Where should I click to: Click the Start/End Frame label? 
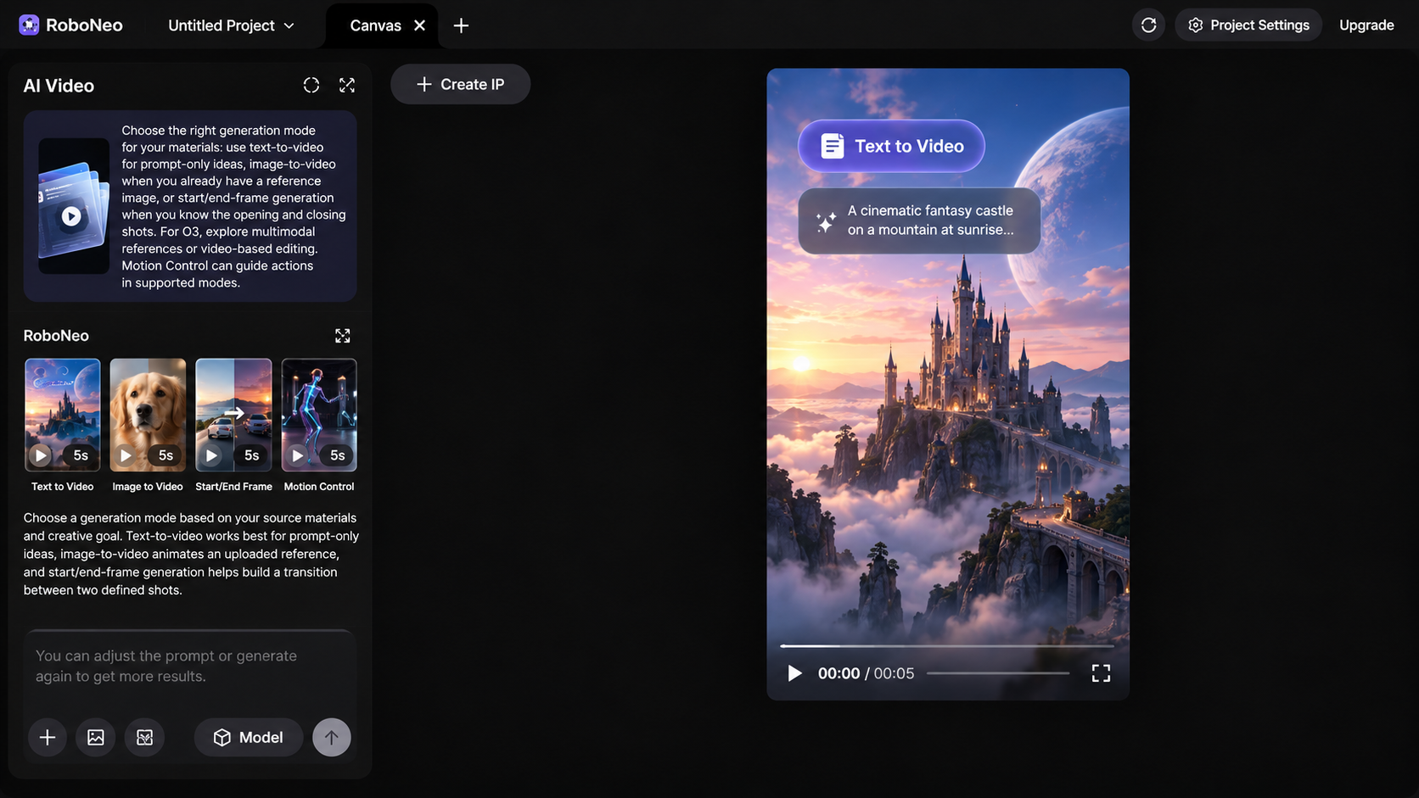pos(233,487)
